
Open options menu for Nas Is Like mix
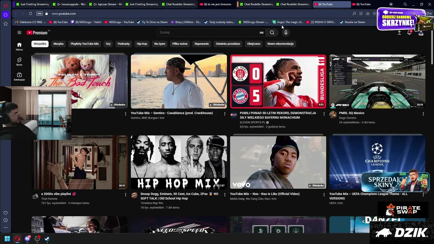[324, 195]
